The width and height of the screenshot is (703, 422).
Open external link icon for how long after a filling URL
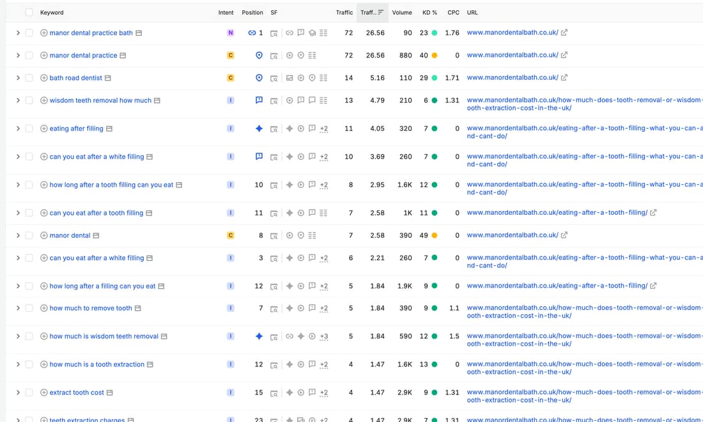pyautogui.click(x=653, y=286)
